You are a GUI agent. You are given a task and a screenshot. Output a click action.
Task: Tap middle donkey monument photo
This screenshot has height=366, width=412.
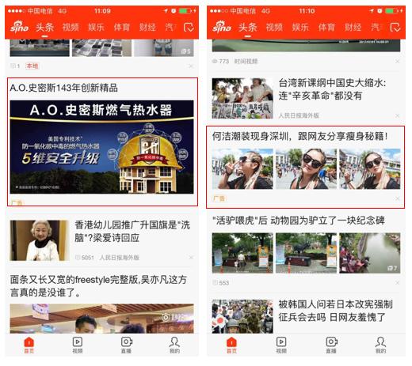pos(306,253)
